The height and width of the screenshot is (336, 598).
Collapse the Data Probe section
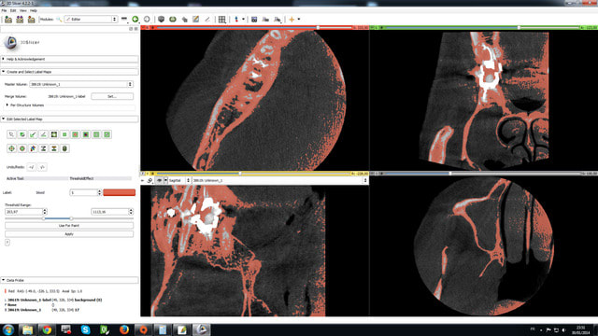pos(69,280)
